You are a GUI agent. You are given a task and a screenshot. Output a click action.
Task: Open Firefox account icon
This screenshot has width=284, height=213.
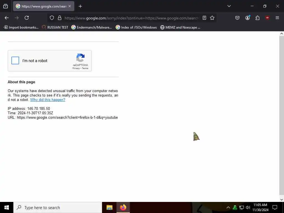tap(247, 18)
